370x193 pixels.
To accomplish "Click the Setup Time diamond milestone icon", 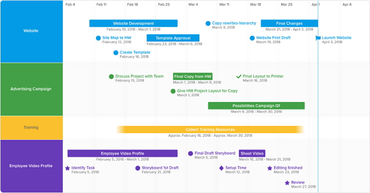I will pyautogui.click(x=222, y=168).
